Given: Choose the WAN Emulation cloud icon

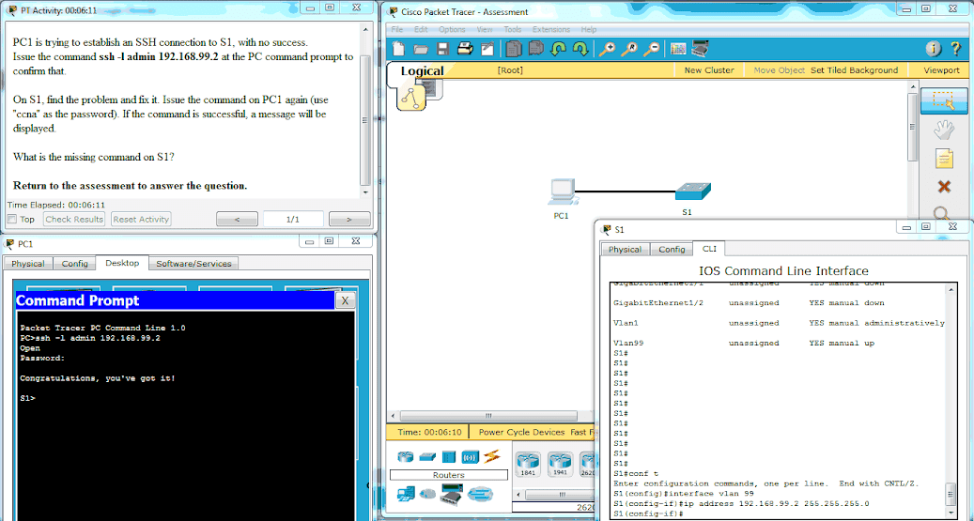Looking at the screenshot, I should (x=427, y=495).
